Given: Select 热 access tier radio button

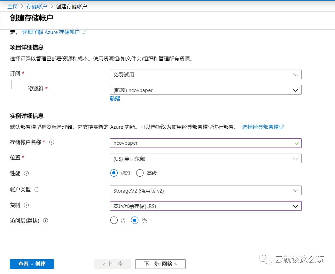Looking at the screenshot, I should (135, 220).
